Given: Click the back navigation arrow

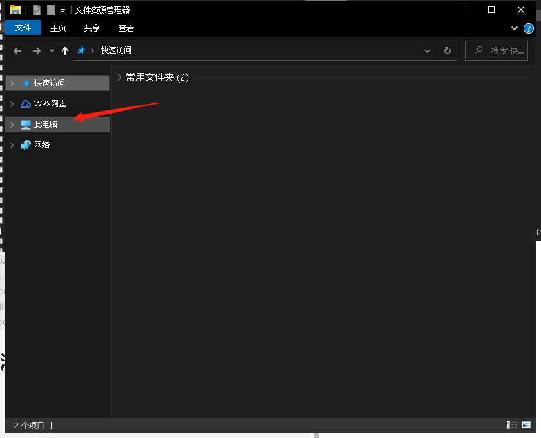Looking at the screenshot, I should (17, 50).
